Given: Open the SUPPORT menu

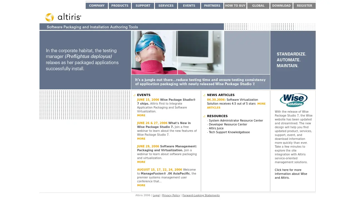Looking at the screenshot, I should coord(143,6).
